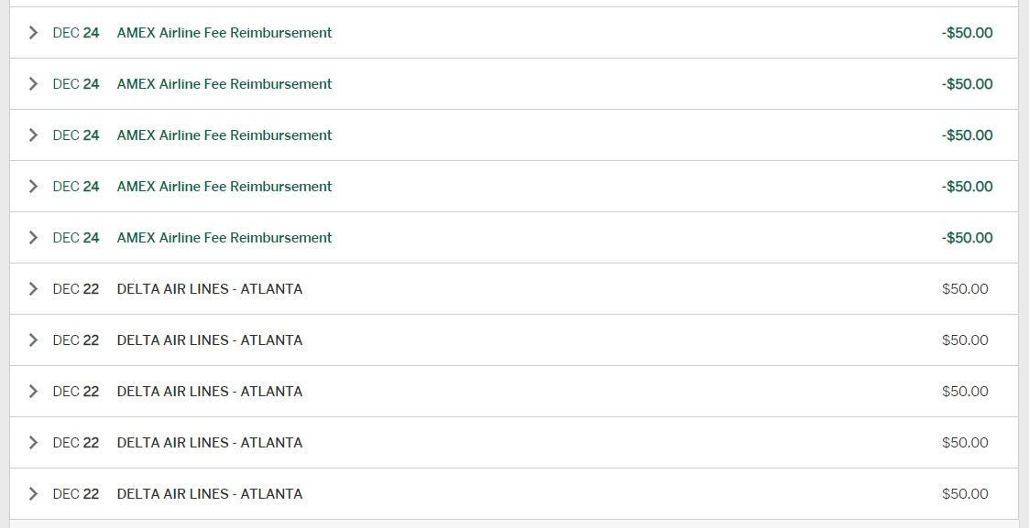This screenshot has height=528, width=1029.
Task: Click DEC 22 date on third Delta row
Action: coord(76,392)
